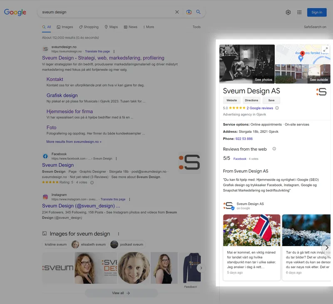Click More results from sveumdesign.no
The height and width of the screenshot is (304, 333).
[x=74, y=142]
